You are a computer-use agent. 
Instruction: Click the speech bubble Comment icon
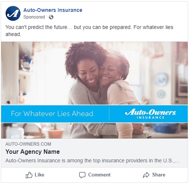click(x=82, y=175)
